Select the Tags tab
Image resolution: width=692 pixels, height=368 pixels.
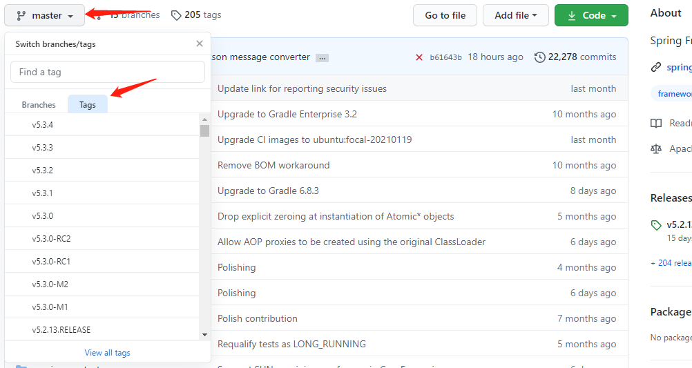tap(88, 105)
